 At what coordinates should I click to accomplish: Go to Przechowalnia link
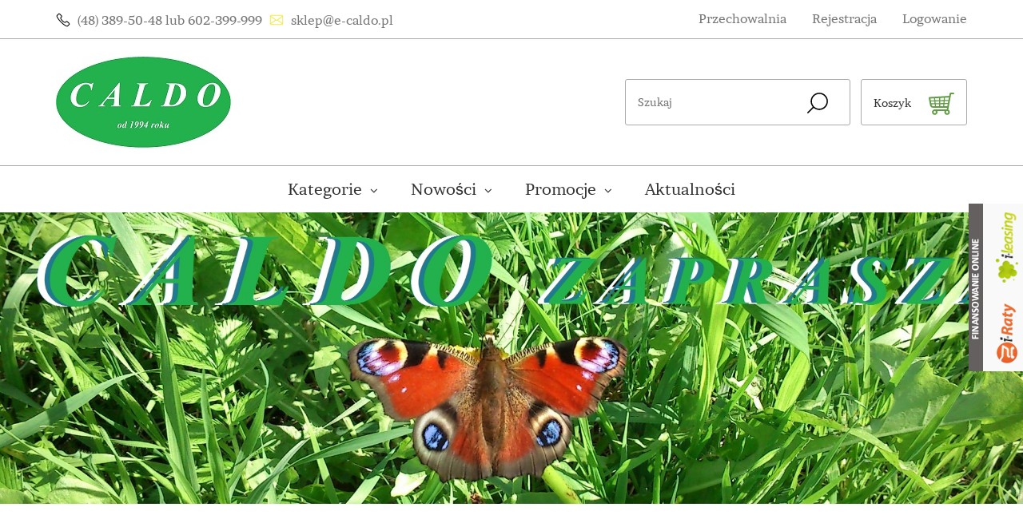[742, 19]
